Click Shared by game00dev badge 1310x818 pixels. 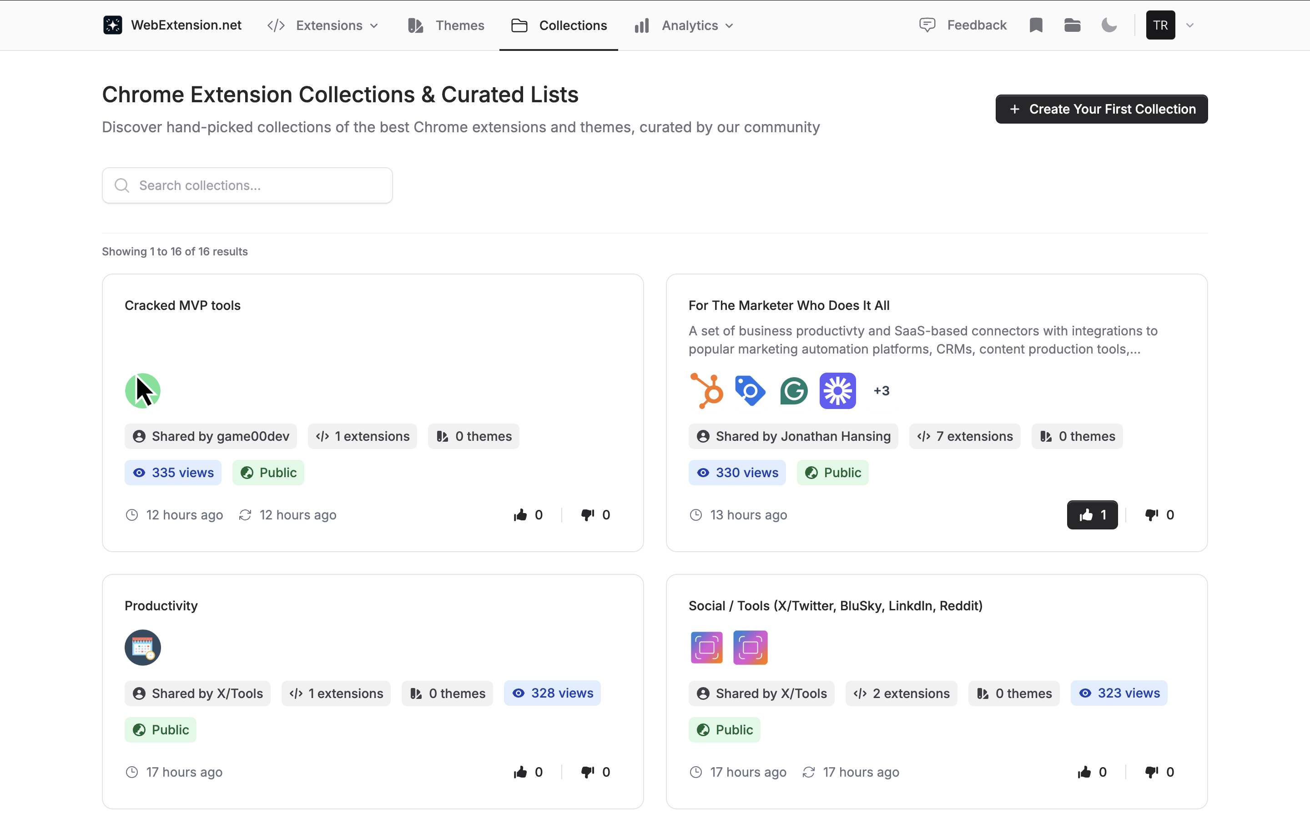pyautogui.click(x=211, y=436)
